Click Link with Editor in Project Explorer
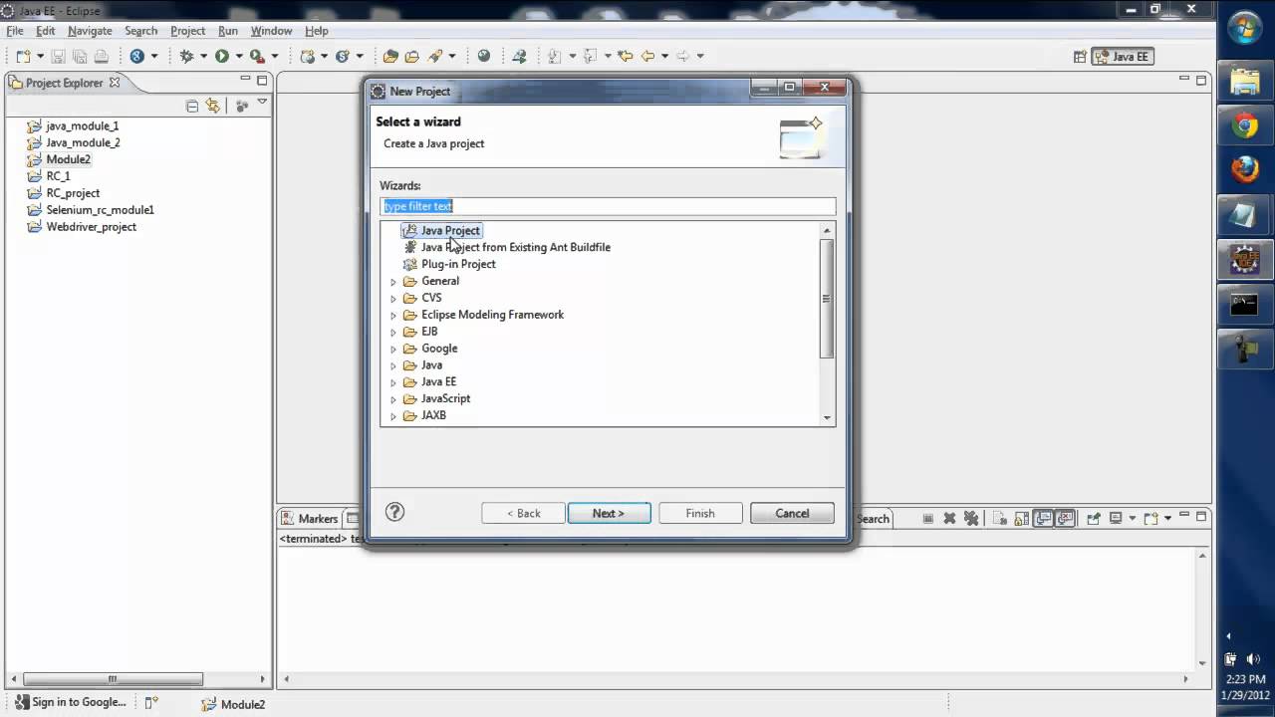Image resolution: width=1275 pixels, height=717 pixels. [x=212, y=106]
